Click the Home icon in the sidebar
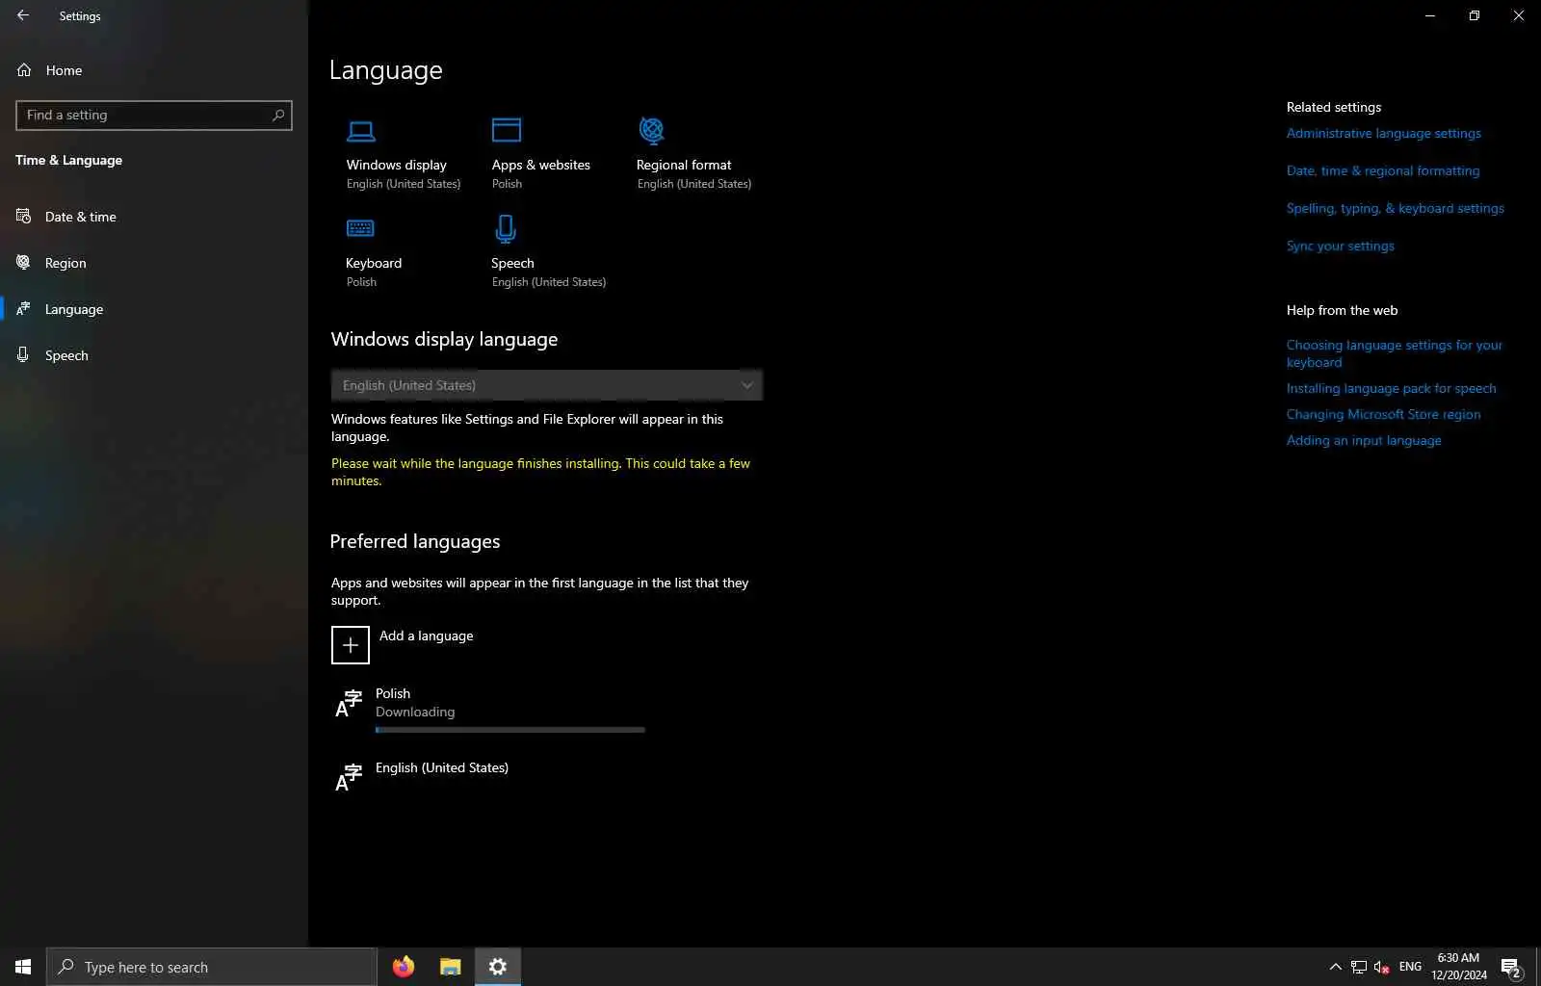The image size is (1541, 986). coord(24,70)
